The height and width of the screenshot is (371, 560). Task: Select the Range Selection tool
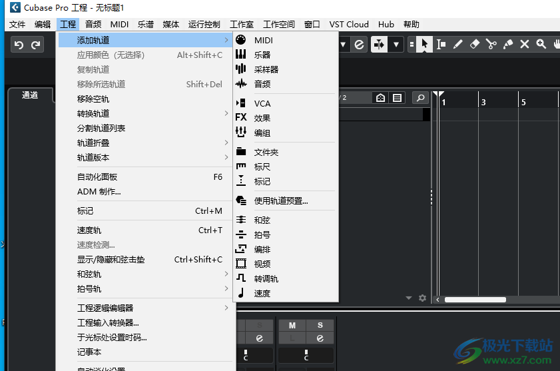click(441, 45)
